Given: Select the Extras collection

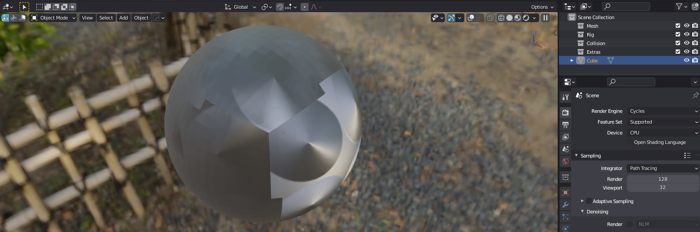Looking at the screenshot, I should coord(593,52).
